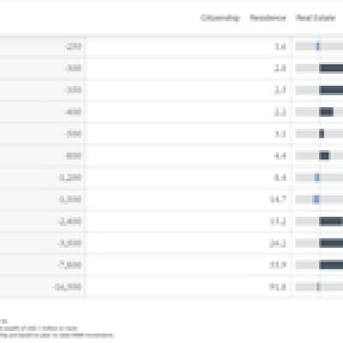Click the top row's blue bar marker

coord(318,46)
